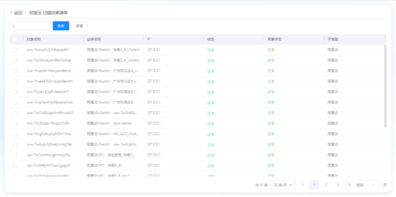
Task: Open the 20条/页 page size dropdown
Action: [x=282, y=185]
